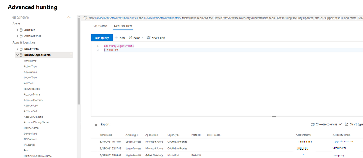Select the AccountUpn schema column
363x158 pixels.
coord(31,105)
